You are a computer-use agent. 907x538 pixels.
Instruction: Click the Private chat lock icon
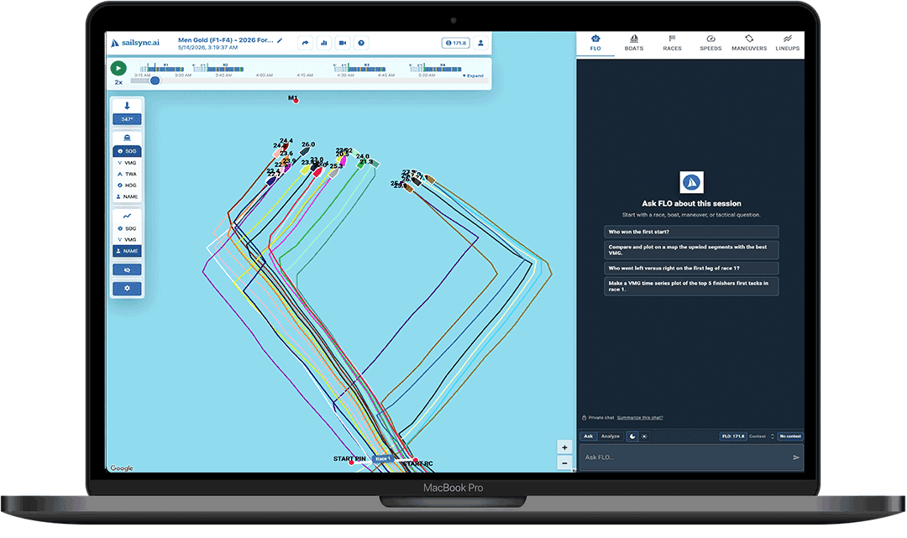pos(585,417)
